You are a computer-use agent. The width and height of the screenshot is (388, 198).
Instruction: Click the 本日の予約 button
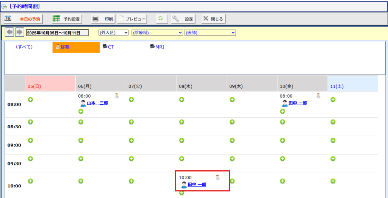tap(23, 19)
